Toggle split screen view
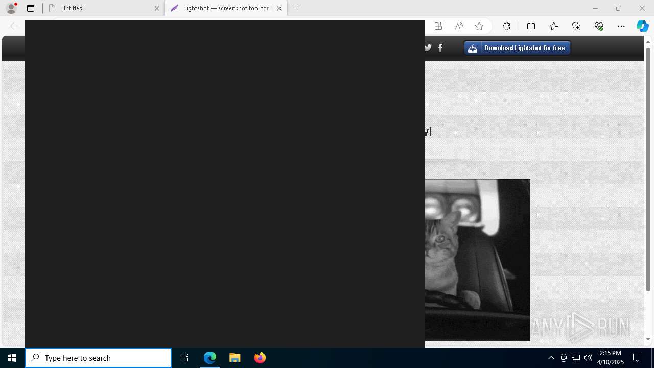 531,26
